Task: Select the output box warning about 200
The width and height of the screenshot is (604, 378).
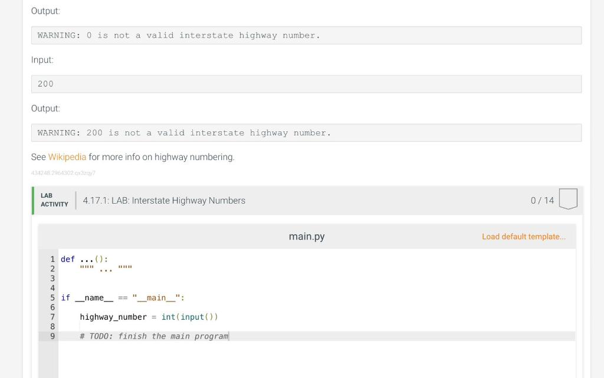Action: click(x=306, y=132)
